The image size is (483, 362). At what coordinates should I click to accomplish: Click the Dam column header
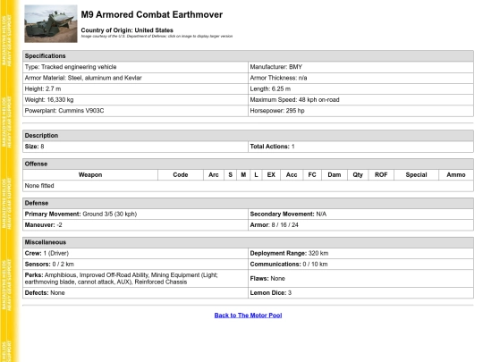[x=335, y=175]
